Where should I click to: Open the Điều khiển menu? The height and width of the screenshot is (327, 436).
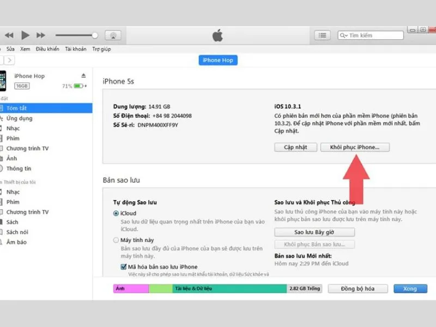pyautogui.click(x=47, y=49)
